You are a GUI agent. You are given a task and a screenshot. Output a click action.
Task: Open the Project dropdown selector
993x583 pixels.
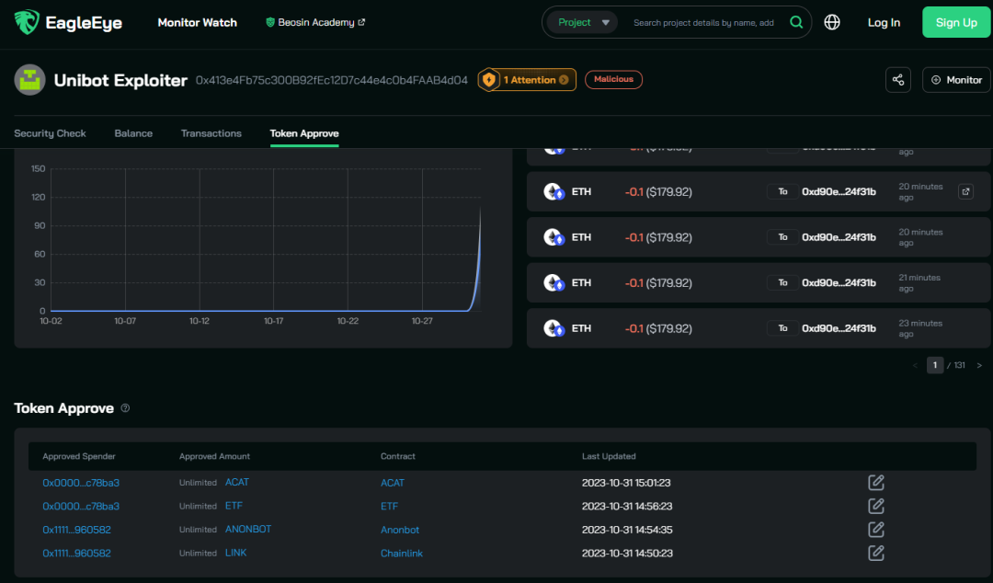(x=582, y=23)
